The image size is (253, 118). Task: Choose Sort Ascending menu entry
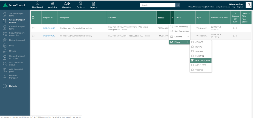(x=179, y=27)
